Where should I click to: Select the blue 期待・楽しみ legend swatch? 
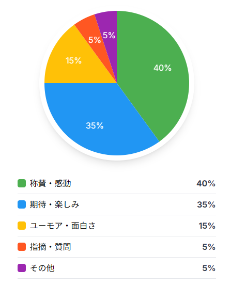point(22,204)
